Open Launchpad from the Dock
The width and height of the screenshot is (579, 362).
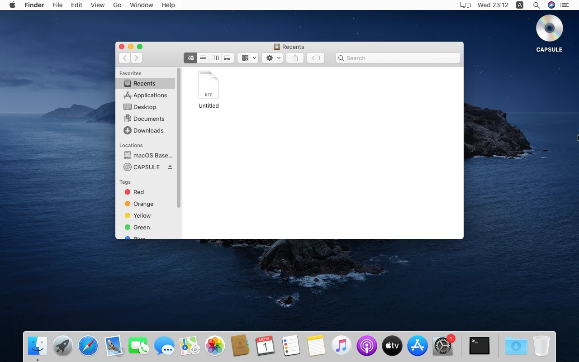click(x=63, y=346)
